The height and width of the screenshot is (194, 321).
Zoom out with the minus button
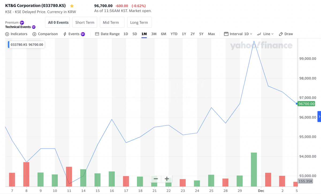[156, 179]
